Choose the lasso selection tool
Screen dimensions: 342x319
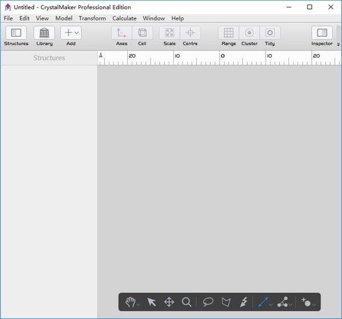pos(208,302)
